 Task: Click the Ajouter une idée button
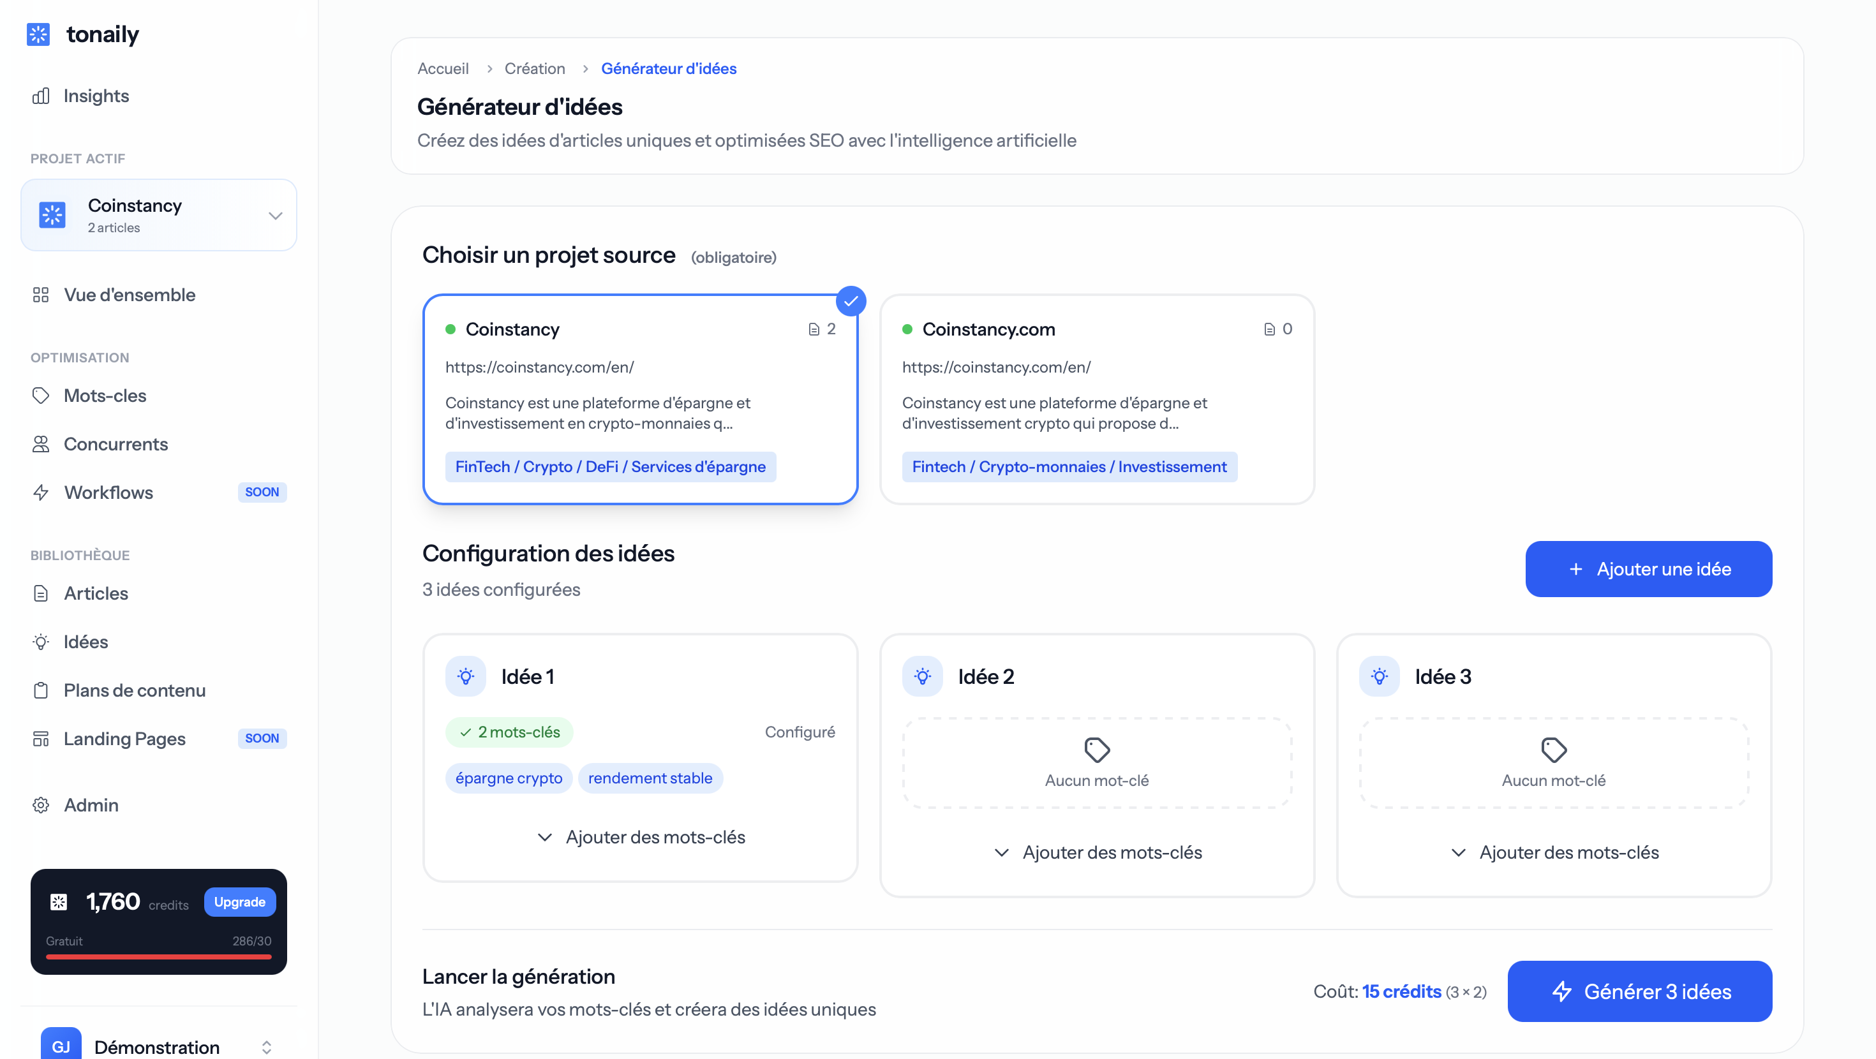pyautogui.click(x=1648, y=569)
